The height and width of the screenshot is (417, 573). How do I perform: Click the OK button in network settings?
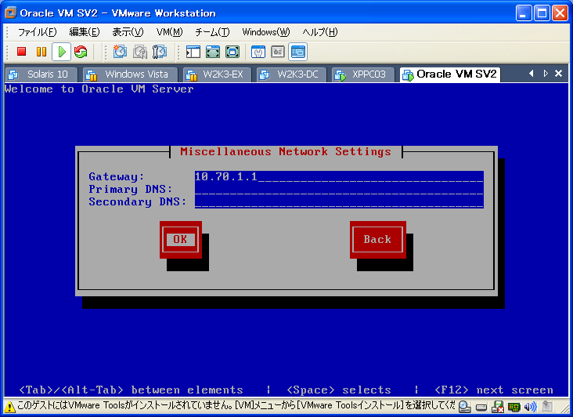click(x=181, y=240)
